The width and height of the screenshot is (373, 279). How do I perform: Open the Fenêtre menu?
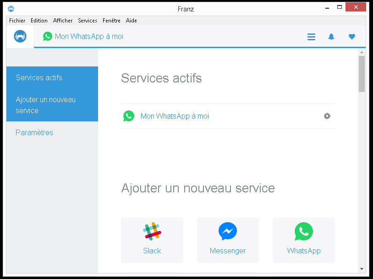(x=111, y=21)
